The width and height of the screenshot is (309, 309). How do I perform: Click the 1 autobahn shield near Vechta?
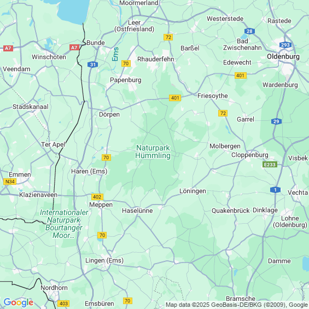[x=275, y=190]
